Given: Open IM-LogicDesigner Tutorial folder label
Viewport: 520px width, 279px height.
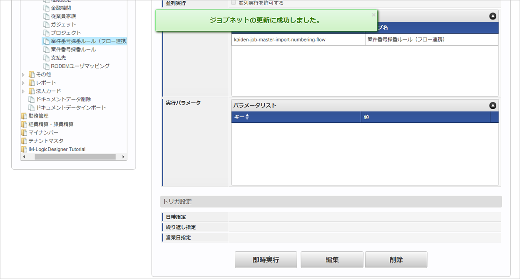Looking at the screenshot, I should pos(57,149).
